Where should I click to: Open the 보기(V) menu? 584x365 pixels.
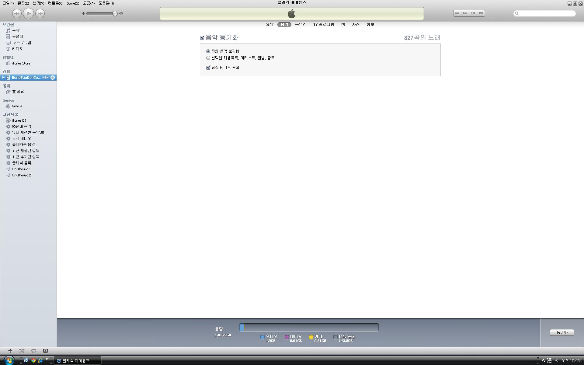[38, 3]
